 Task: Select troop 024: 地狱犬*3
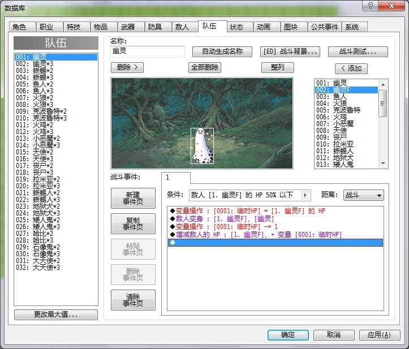(x=56, y=213)
